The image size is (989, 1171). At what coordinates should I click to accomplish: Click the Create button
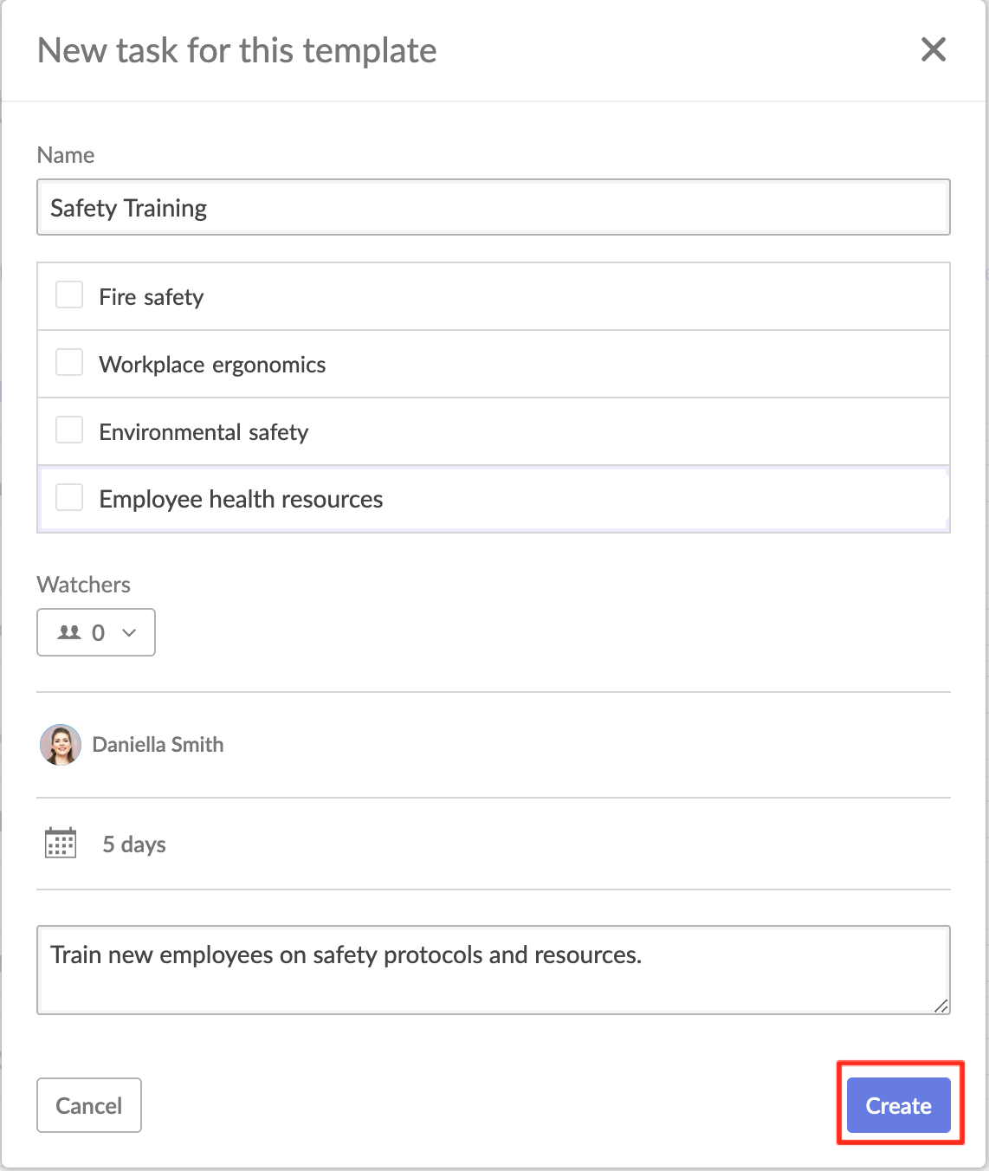click(897, 1105)
